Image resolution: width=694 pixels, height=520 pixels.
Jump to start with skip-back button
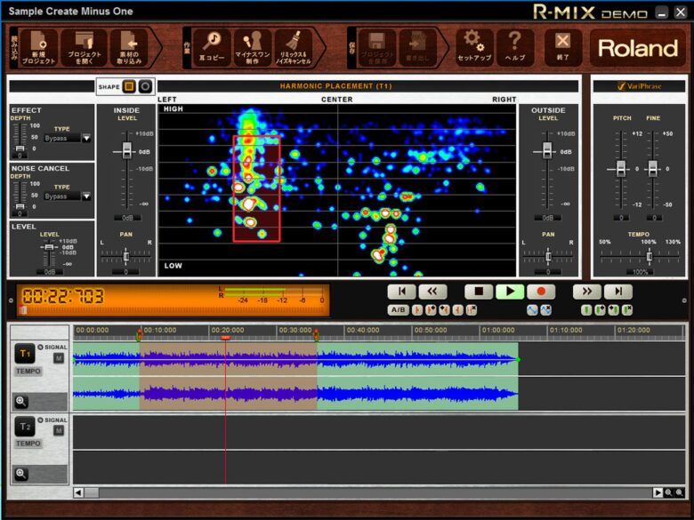click(x=402, y=292)
